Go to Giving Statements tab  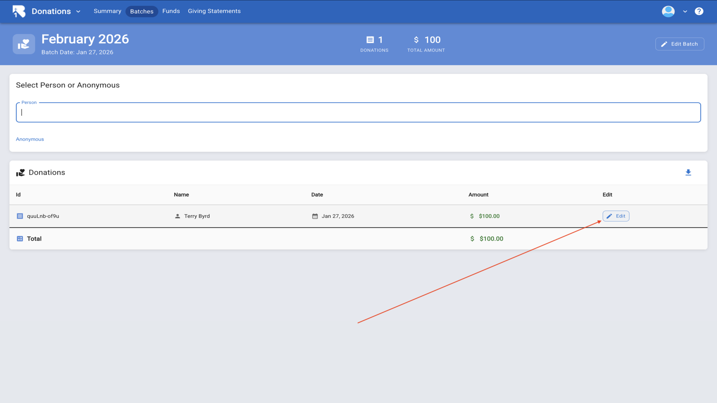point(214,11)
